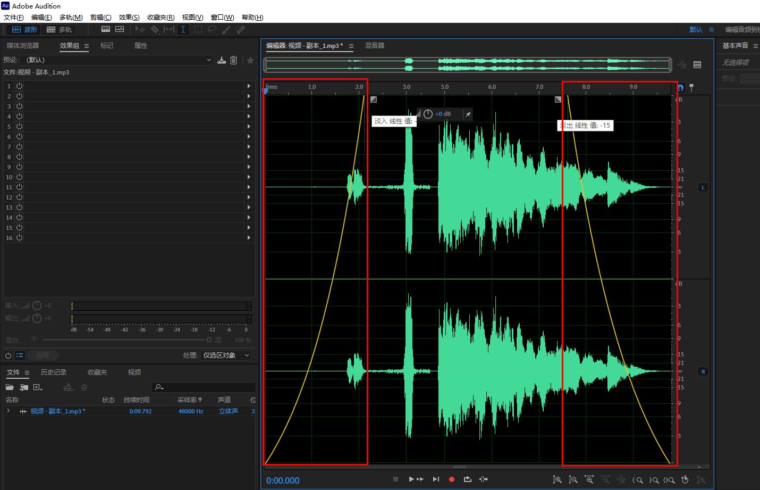760x490 pixels.
Task: Open file icon in Files panel
Action: pos(10,387)
